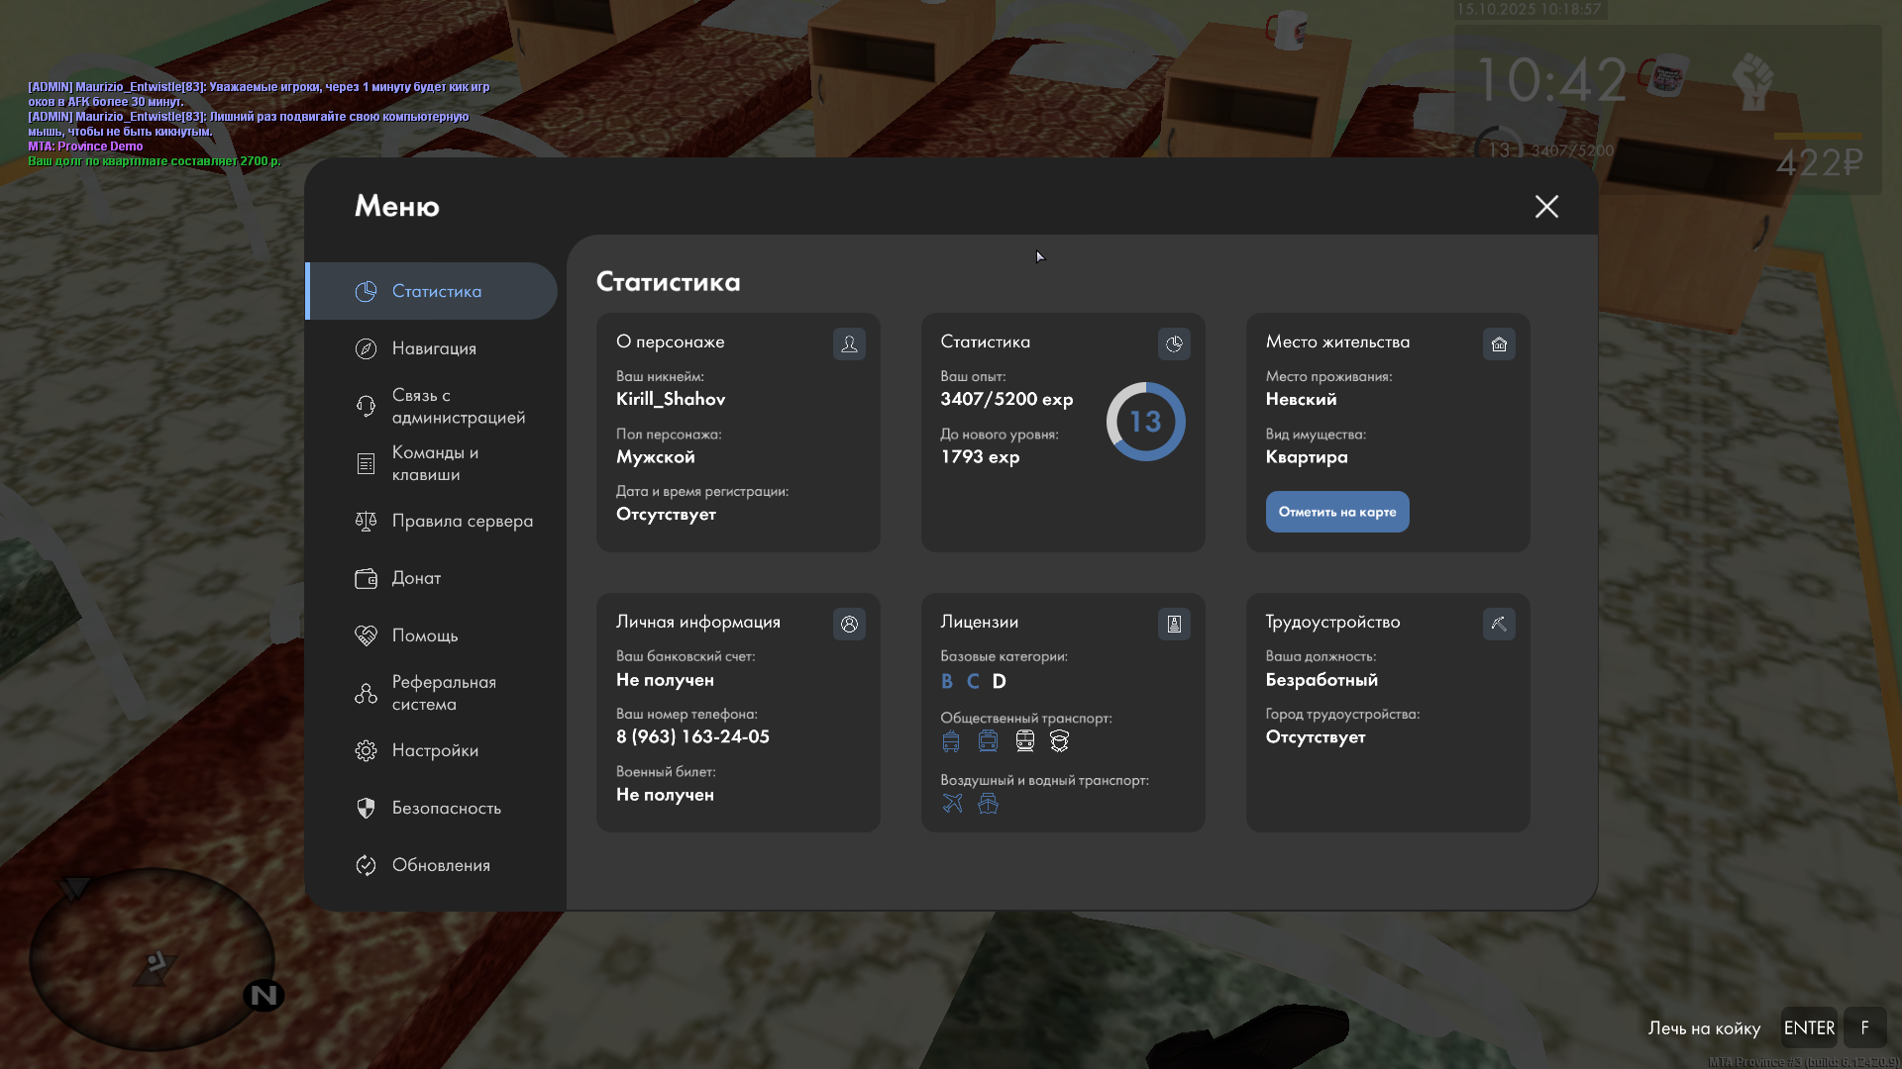1902x1069 pixels.
Task: Open the Донат section
Action: (x=416, y=578)
